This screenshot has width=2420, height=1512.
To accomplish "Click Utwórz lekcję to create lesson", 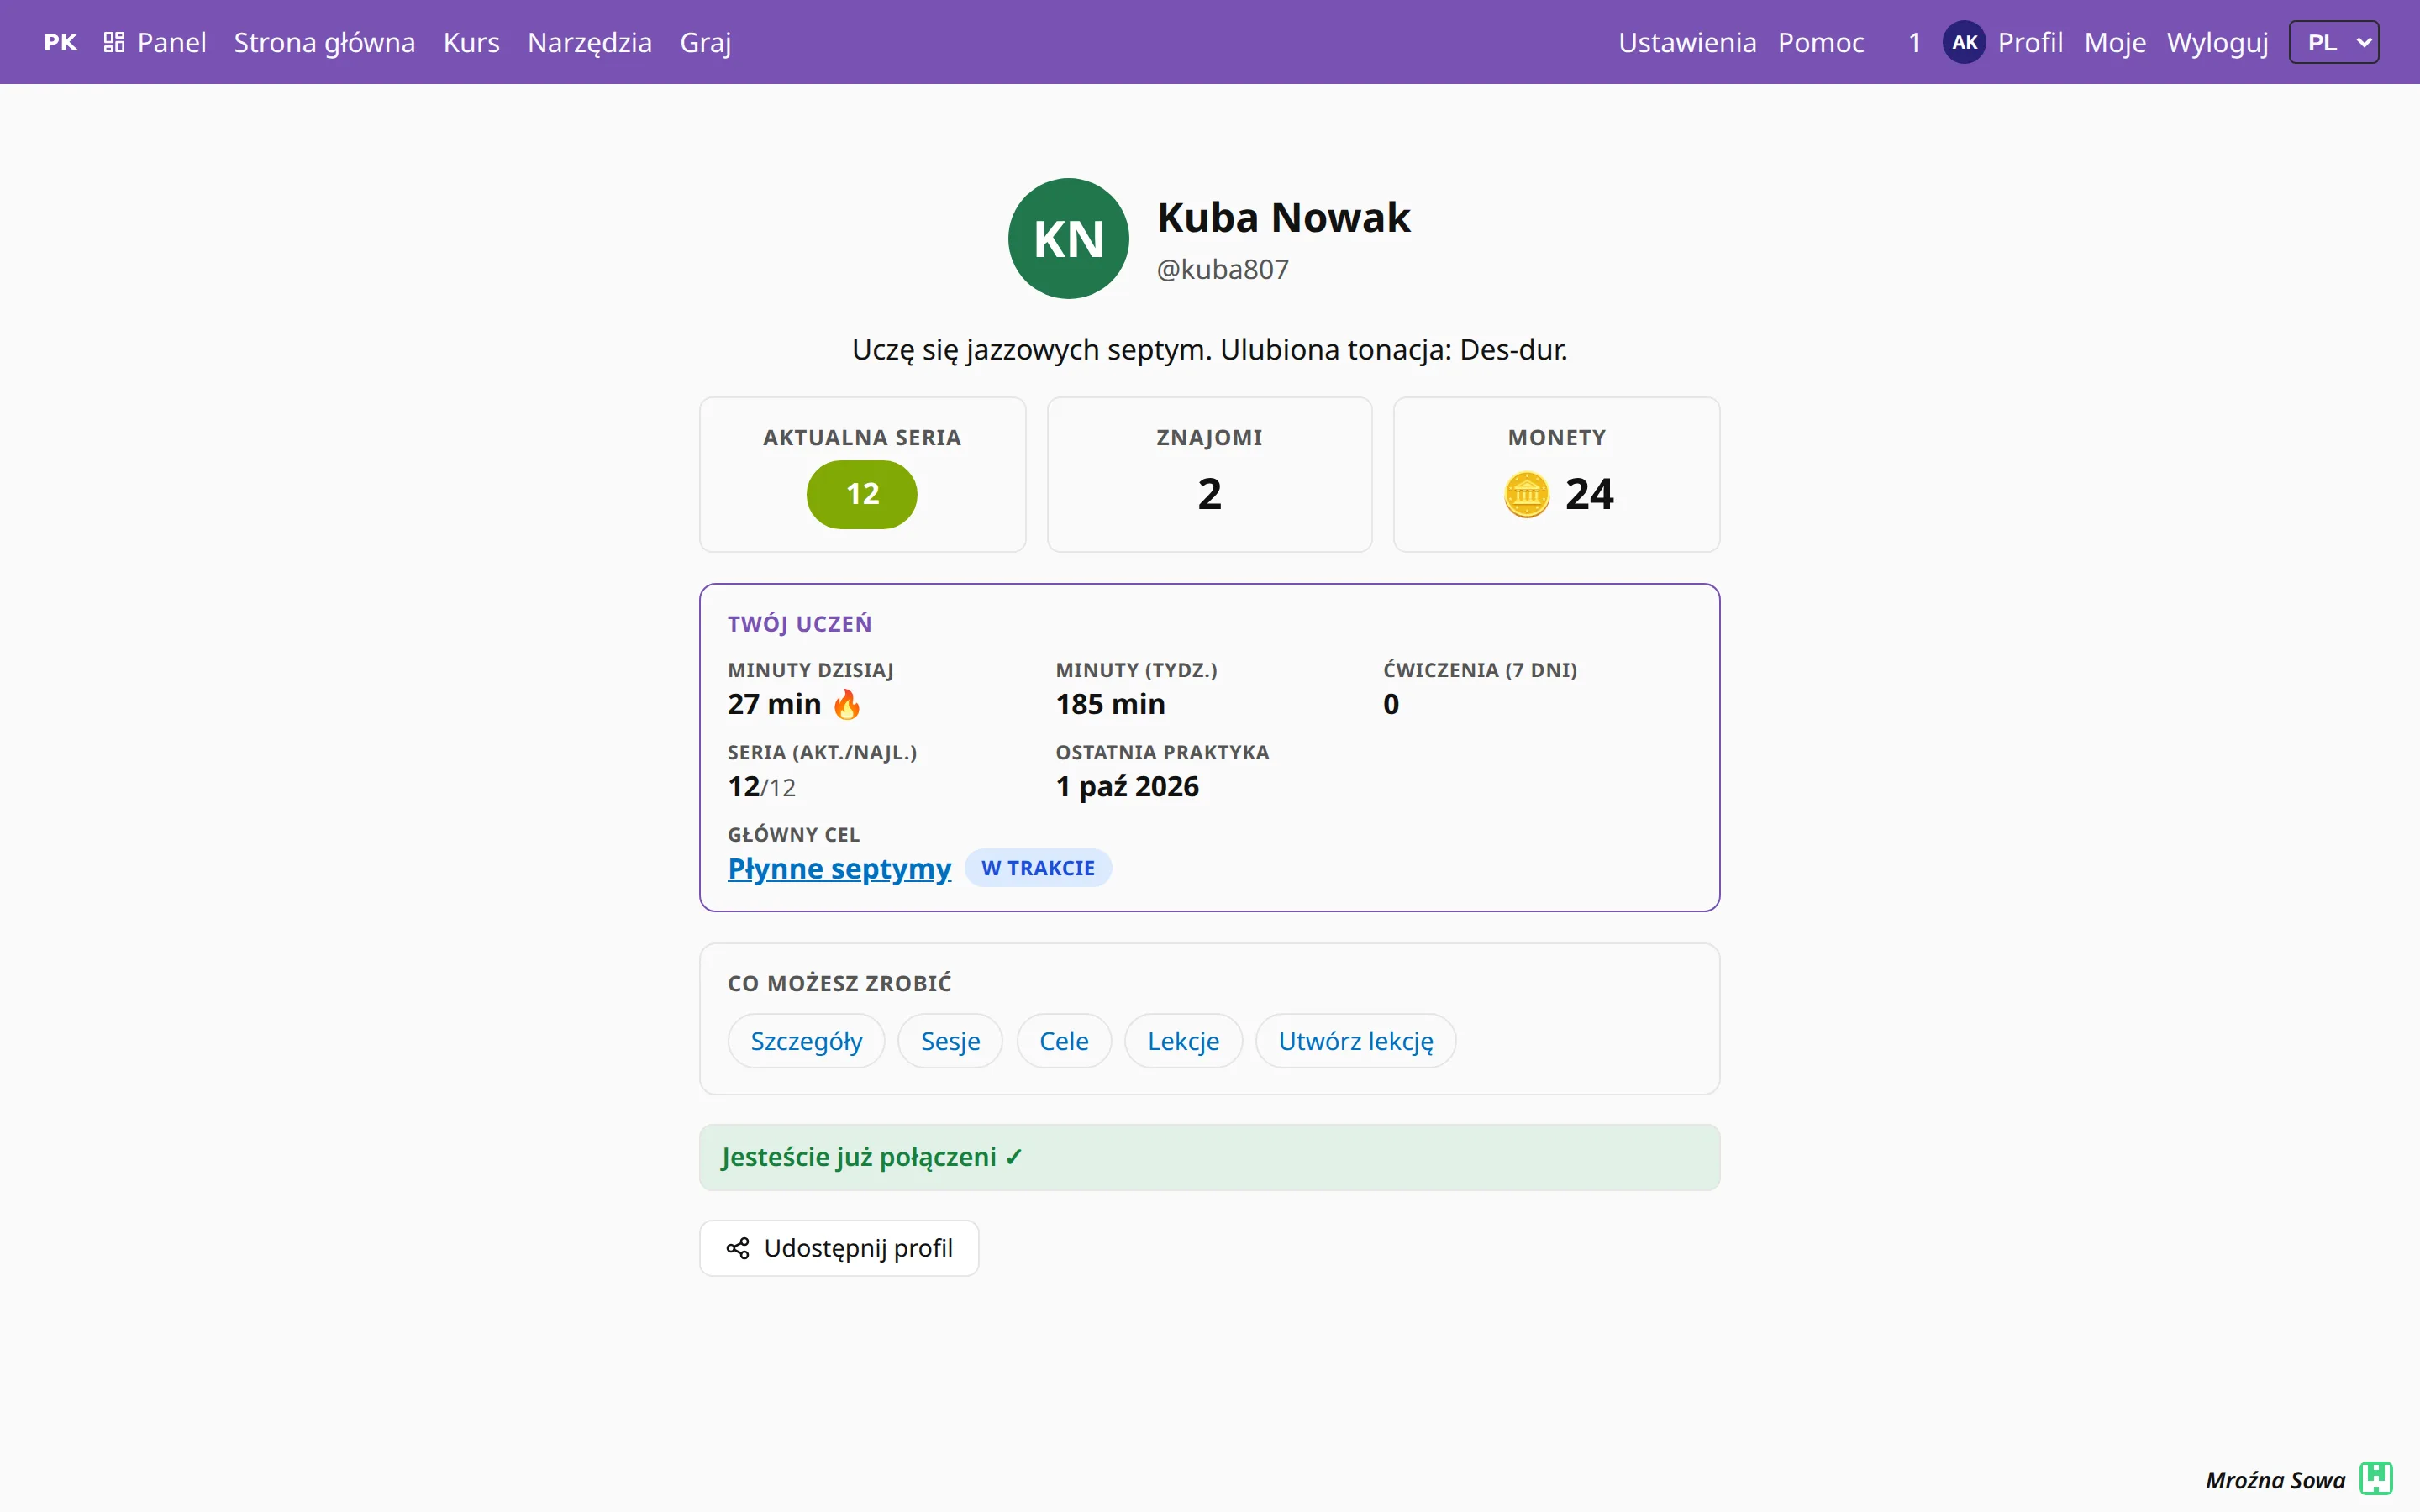I will point(1355,1041).
